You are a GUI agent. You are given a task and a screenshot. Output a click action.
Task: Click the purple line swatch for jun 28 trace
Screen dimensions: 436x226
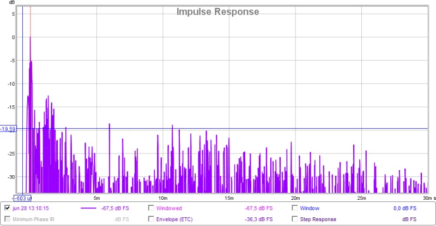89,208
